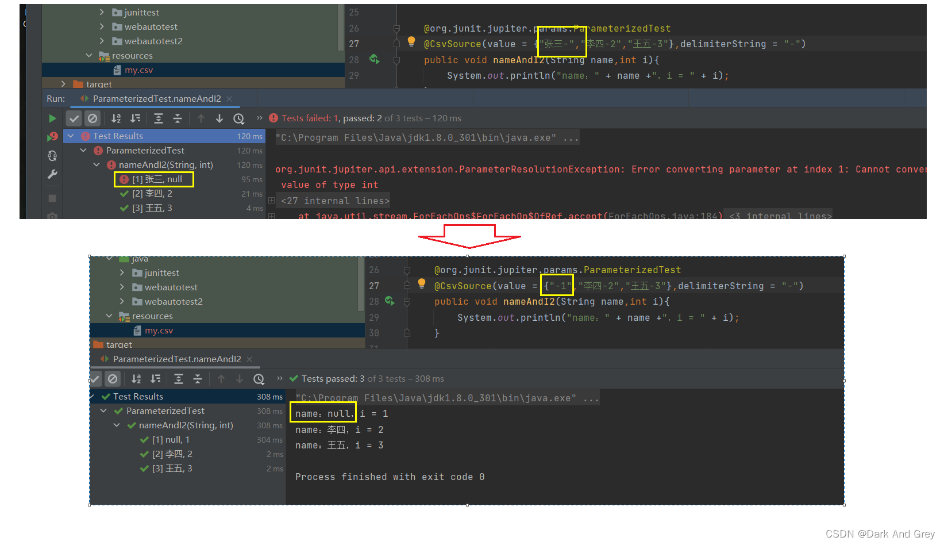This screenshot has width=944, height=545.
Task: Collapse failed nameAndI2(String, int) node chevron
Action: tap(97, 165)
